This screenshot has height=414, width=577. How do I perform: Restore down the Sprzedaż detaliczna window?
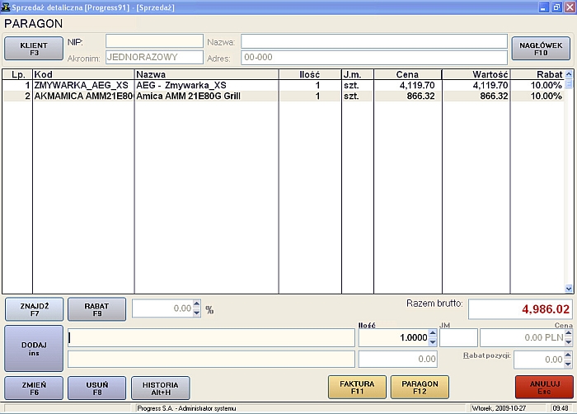556,7
